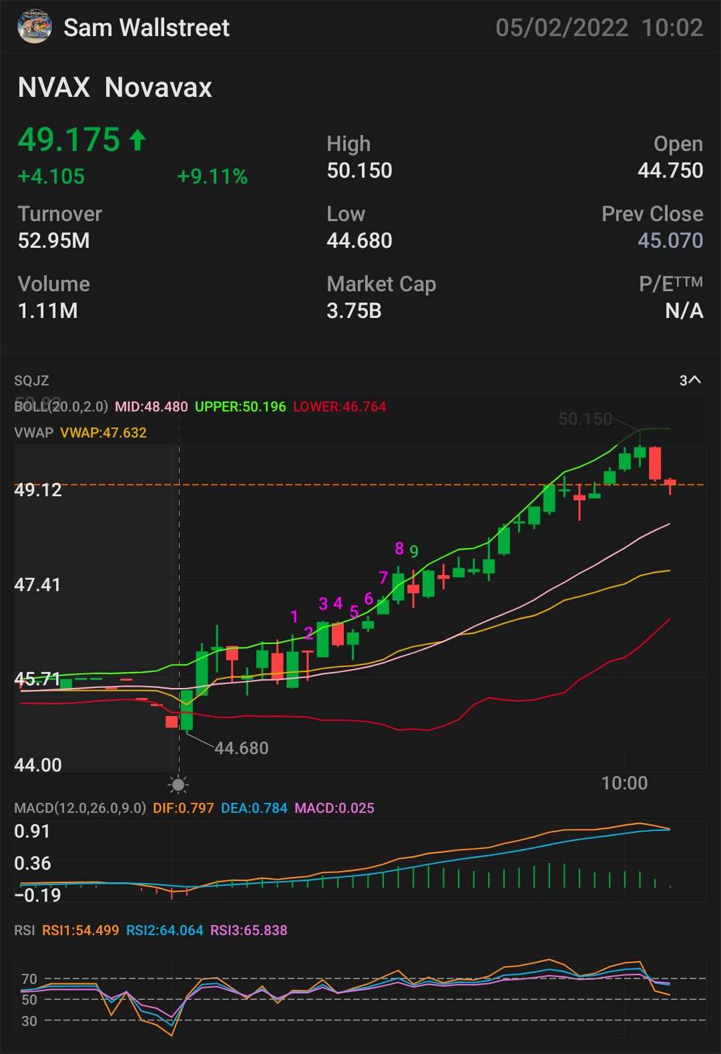Open MACD(12.0,26.0,9.0) indicator settings
The height and width of the screenshot is (1054, 721).
(x=80, y=808)
